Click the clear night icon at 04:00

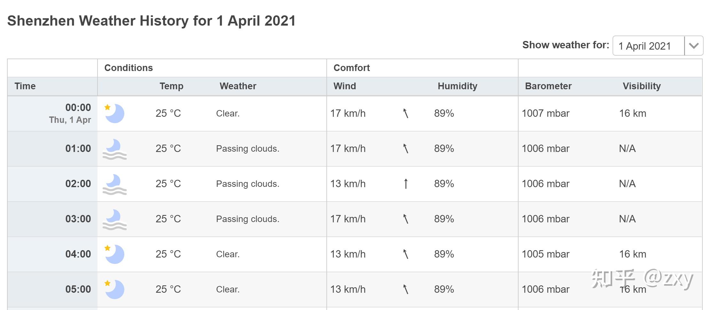114,254
